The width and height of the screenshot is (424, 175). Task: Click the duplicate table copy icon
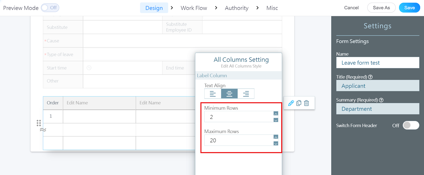point(299,103)
